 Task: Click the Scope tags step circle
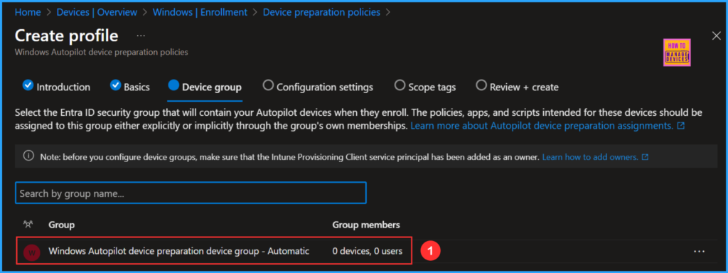click(400, 85)
